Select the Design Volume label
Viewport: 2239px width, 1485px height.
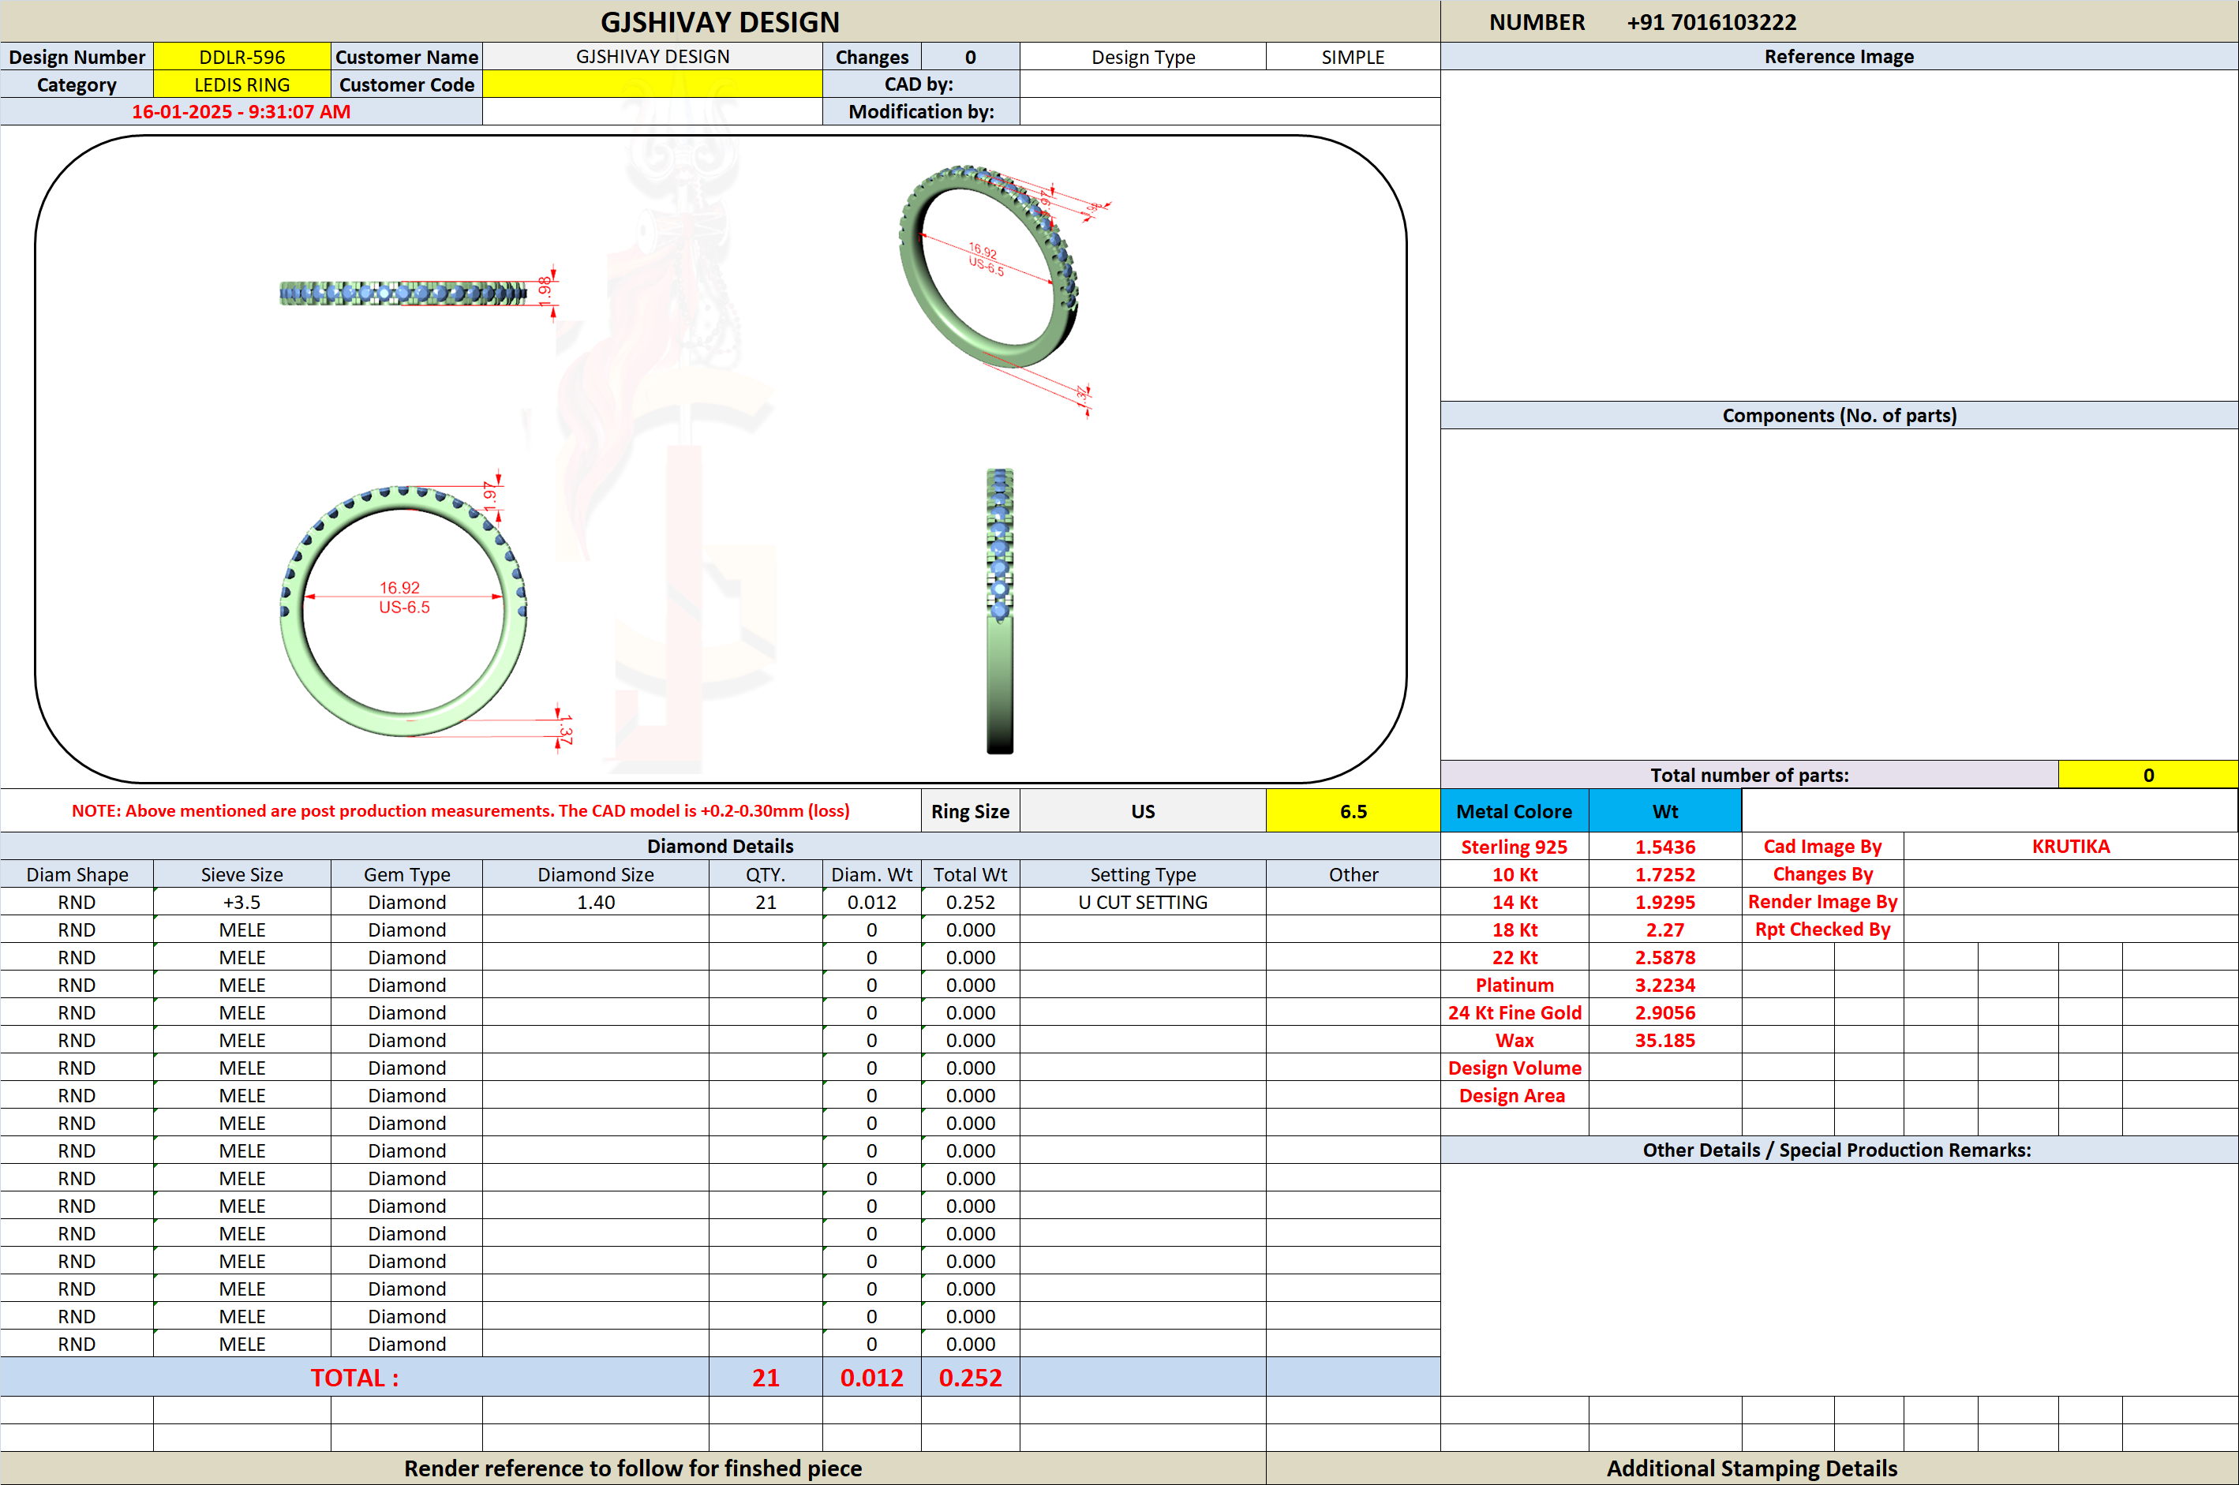click(x=1514, y=1068)
